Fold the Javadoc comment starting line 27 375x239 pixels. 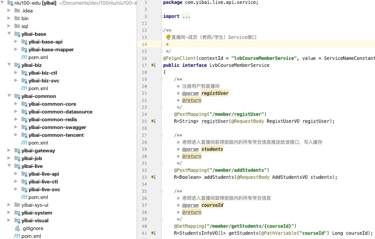pyautogui.click(x=161, y=135)
